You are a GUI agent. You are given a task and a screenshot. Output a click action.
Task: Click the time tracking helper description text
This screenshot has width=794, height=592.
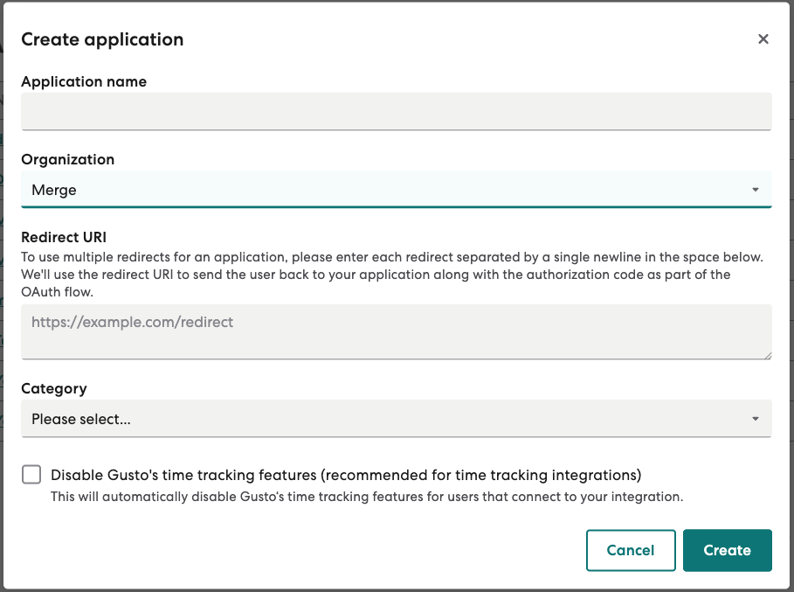pos(366,497)
